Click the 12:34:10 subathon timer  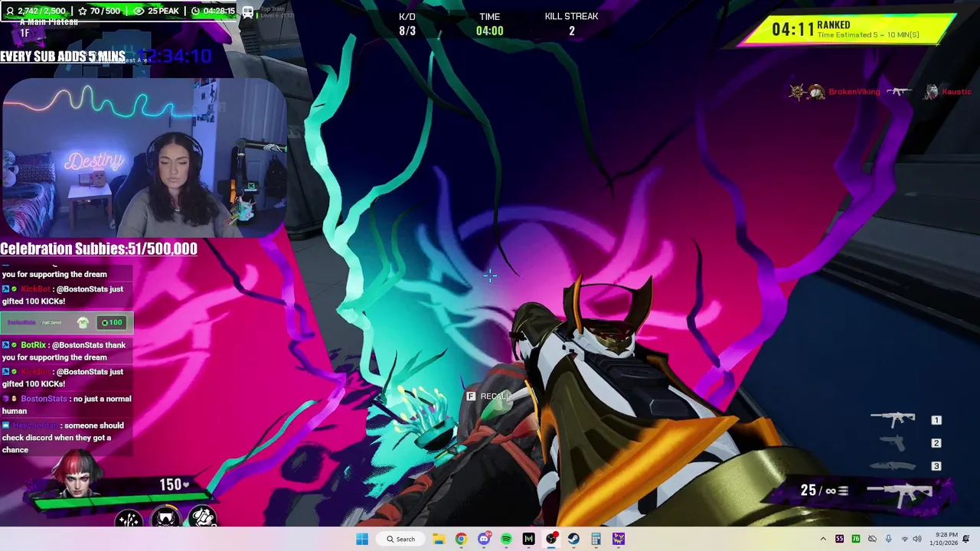(176, 56)
